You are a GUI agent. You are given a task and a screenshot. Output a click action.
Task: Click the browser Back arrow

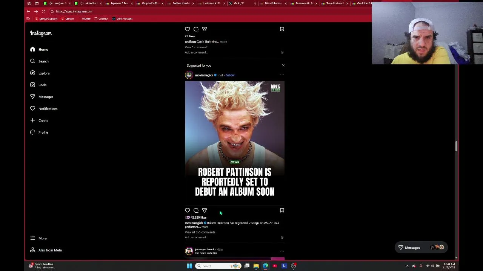coord(28,11)
